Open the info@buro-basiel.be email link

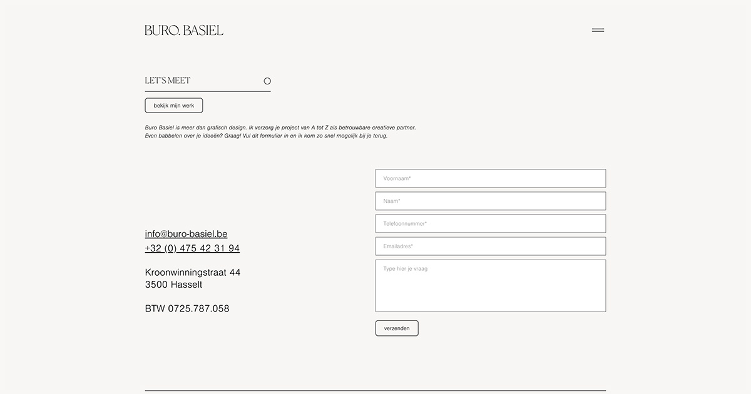185,233
